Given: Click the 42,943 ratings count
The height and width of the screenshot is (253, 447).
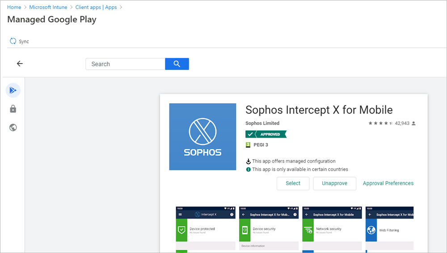Looking at the screenshot, I should [x=402, y=123].
